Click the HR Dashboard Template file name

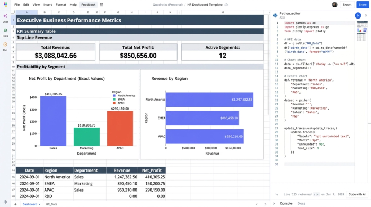tap(205, 5)
